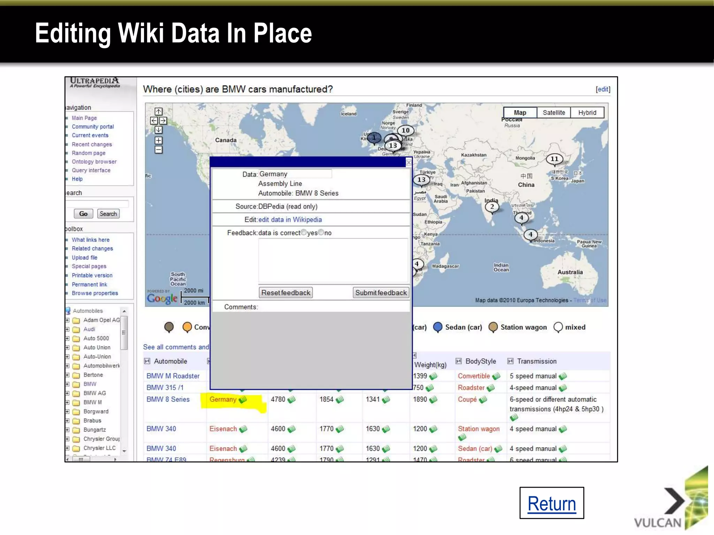This screenshot has height=535, width=714.
Task: Zoom out with the map minus button
Action: point(158,150)
